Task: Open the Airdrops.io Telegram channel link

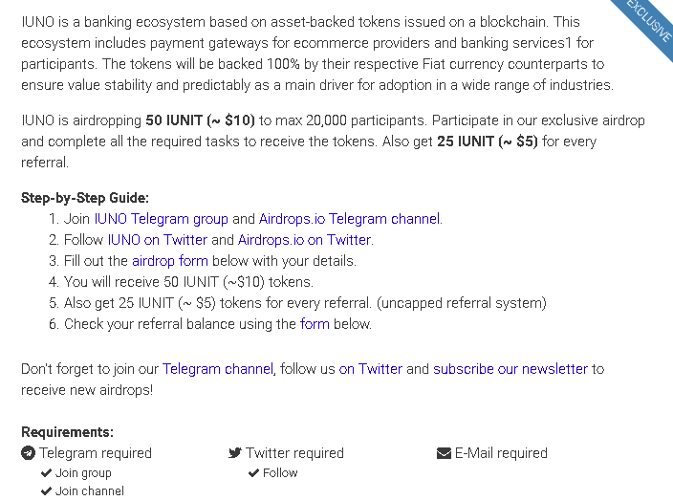Action: click(x=349, y=219)
